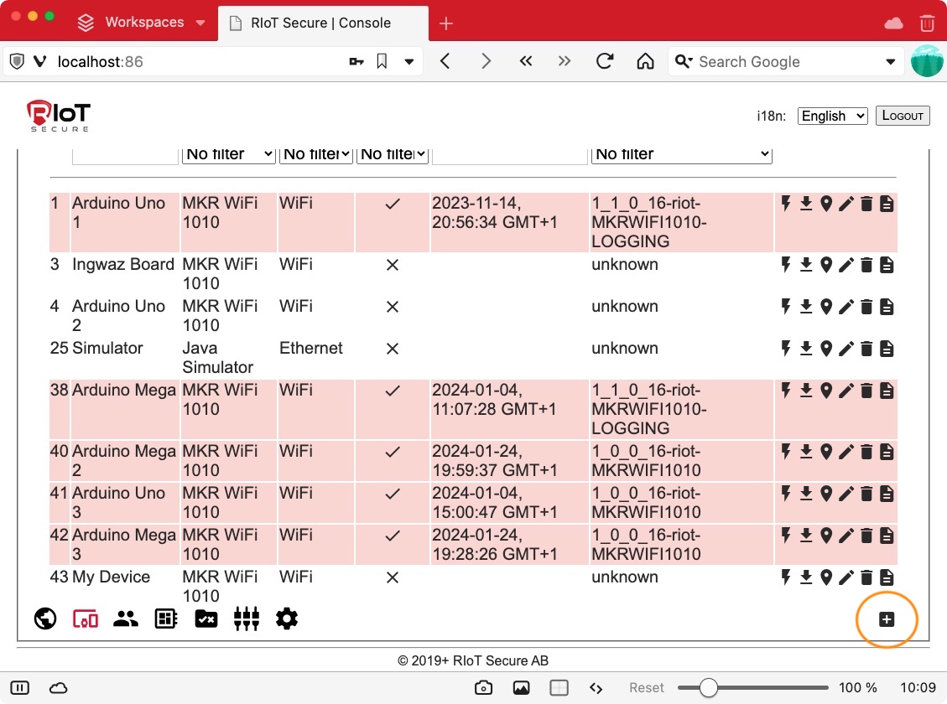Expand the widest No filter dropdown

pos(681,154)
